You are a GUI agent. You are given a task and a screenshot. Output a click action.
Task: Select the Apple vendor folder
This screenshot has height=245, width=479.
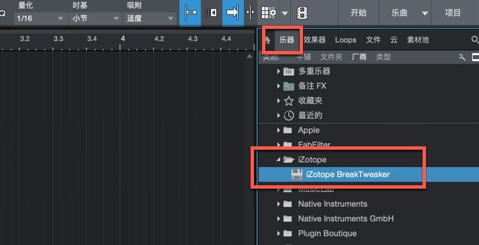(308, 130)
